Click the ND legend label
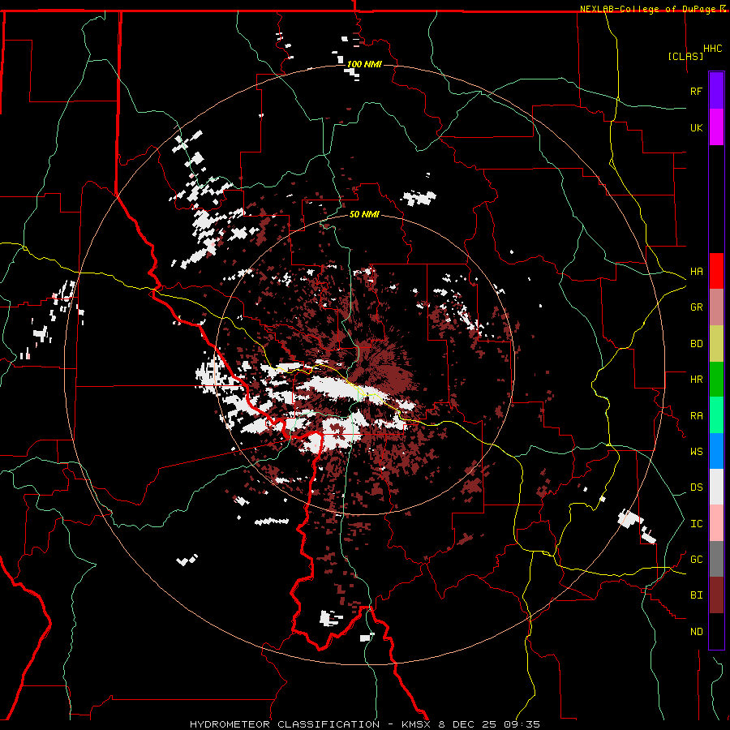Screen dimensions: 730x730 (696, 632)
